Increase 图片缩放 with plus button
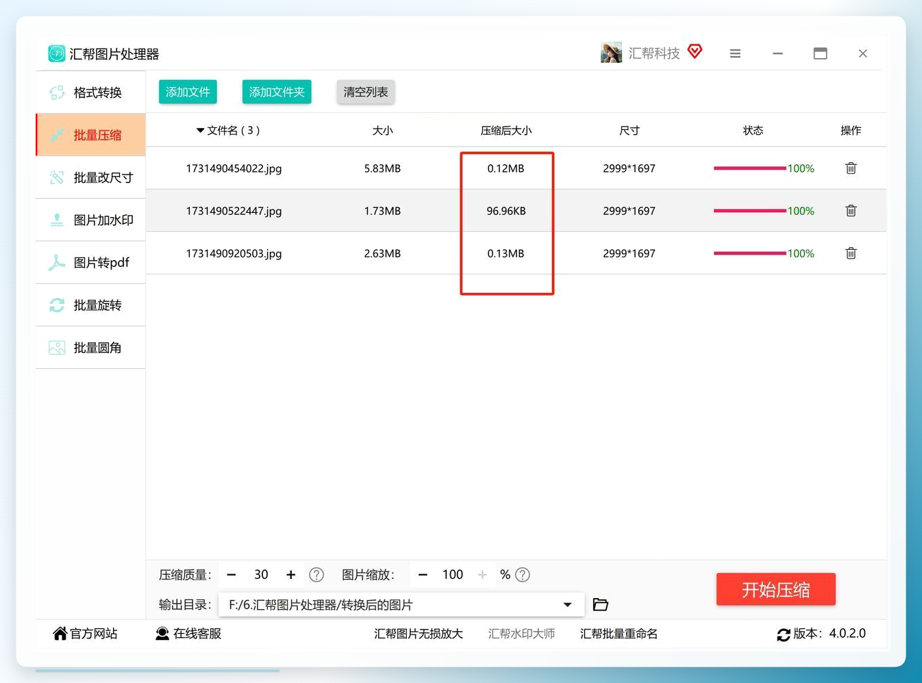The height and width of the screenshot is (683, 922). [482, 575]
